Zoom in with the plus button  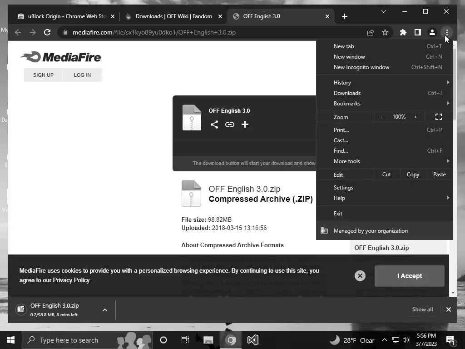(x=416, y=117)
